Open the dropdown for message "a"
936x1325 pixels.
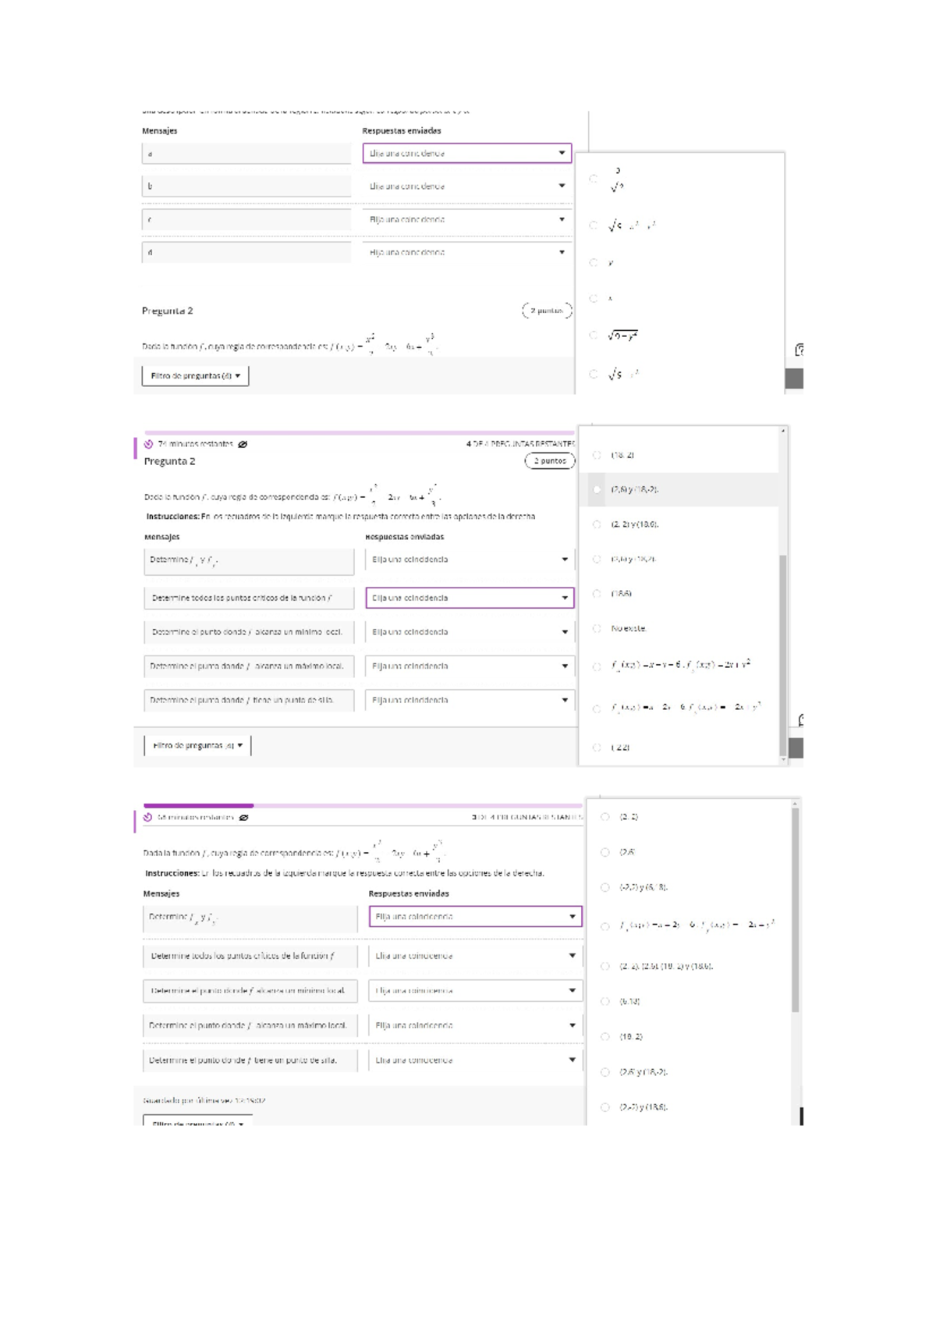pos(466,153)
